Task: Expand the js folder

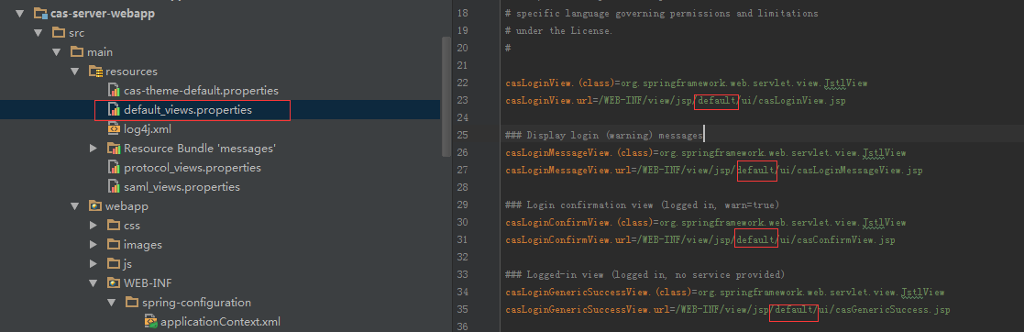Action: [94, 264]
